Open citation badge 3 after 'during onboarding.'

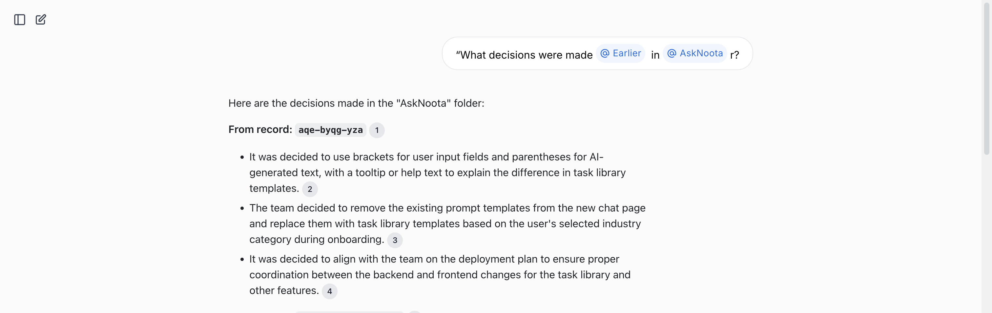pyautogui.click(x=395, y=240)
